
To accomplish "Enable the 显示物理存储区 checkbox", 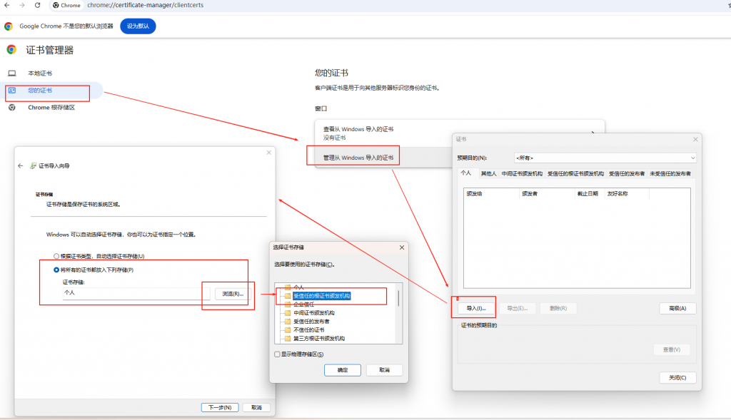I will pos(277,354).
